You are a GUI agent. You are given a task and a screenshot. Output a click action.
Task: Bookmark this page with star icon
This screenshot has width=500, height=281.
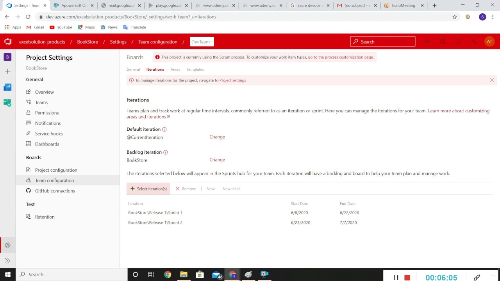pyautogui.click(x=455, y=17)
